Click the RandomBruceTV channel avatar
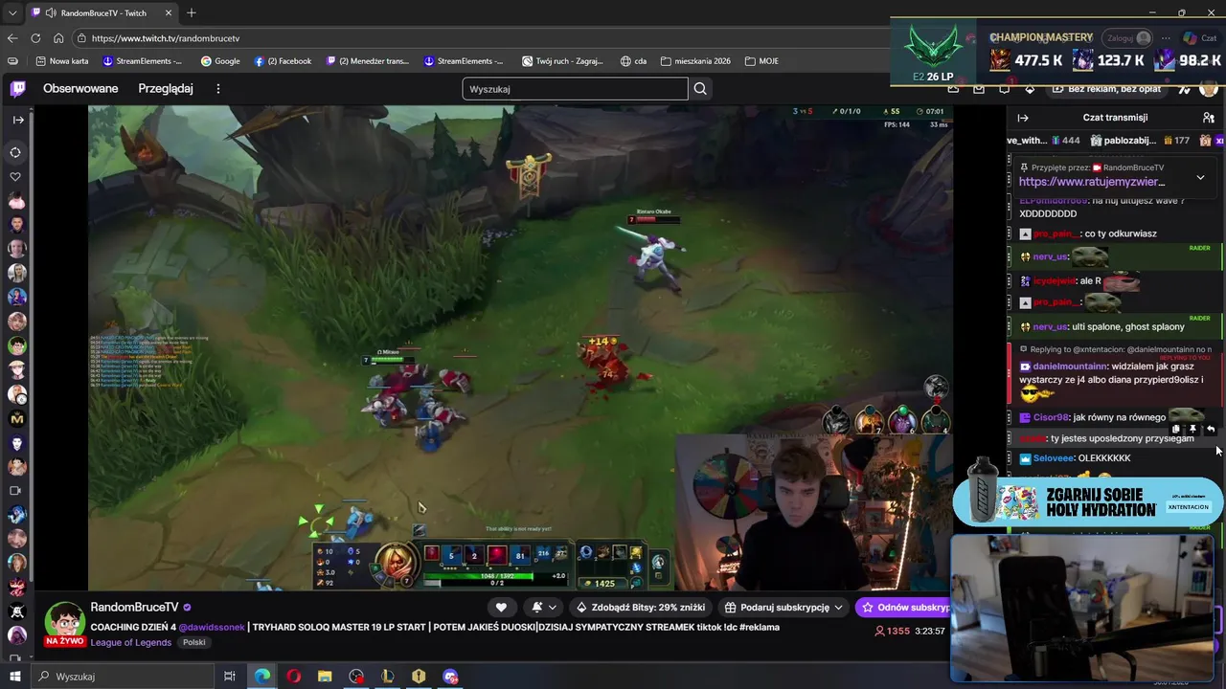The height and width of the screenshot is (689, 1226). [x=64, y=621]
